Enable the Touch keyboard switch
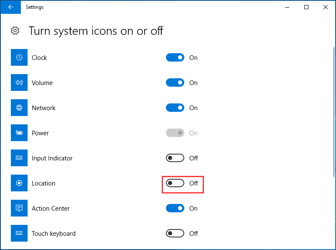The height and width of the screenshot is (250, 336). 175,233
